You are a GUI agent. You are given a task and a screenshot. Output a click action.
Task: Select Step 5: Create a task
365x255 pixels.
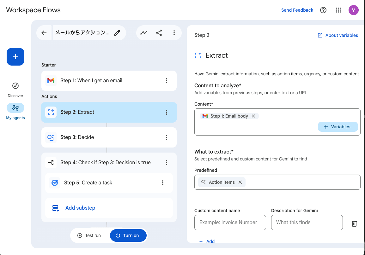click(x=109, y=183)
